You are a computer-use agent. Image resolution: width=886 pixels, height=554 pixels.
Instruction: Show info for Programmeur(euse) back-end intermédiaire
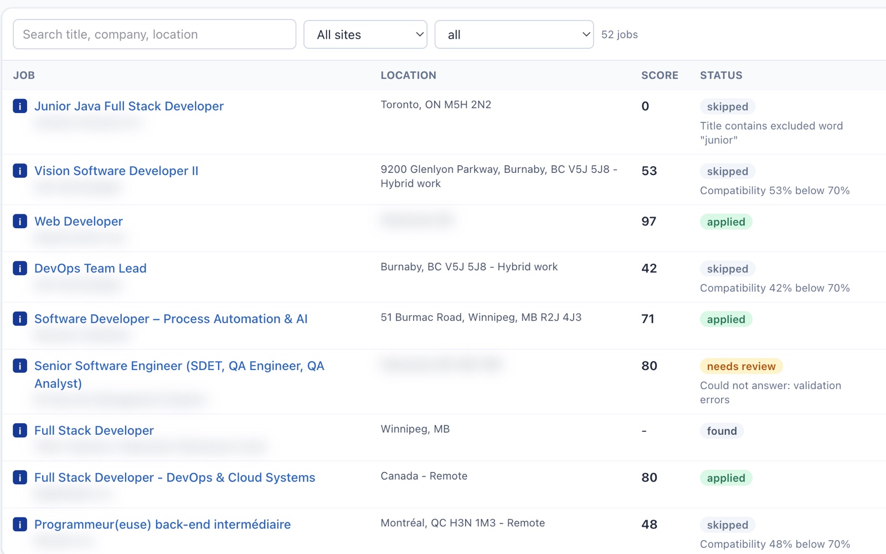20,524
